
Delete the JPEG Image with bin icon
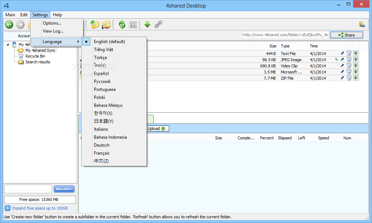click(349, 59)
